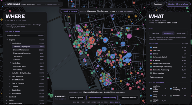Expand the South East node
192x105 pixels.
pyautogui.click(x=10, y=90)
